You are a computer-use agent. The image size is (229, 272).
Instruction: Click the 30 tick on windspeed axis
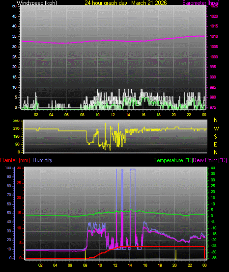[x=14, y=47]
